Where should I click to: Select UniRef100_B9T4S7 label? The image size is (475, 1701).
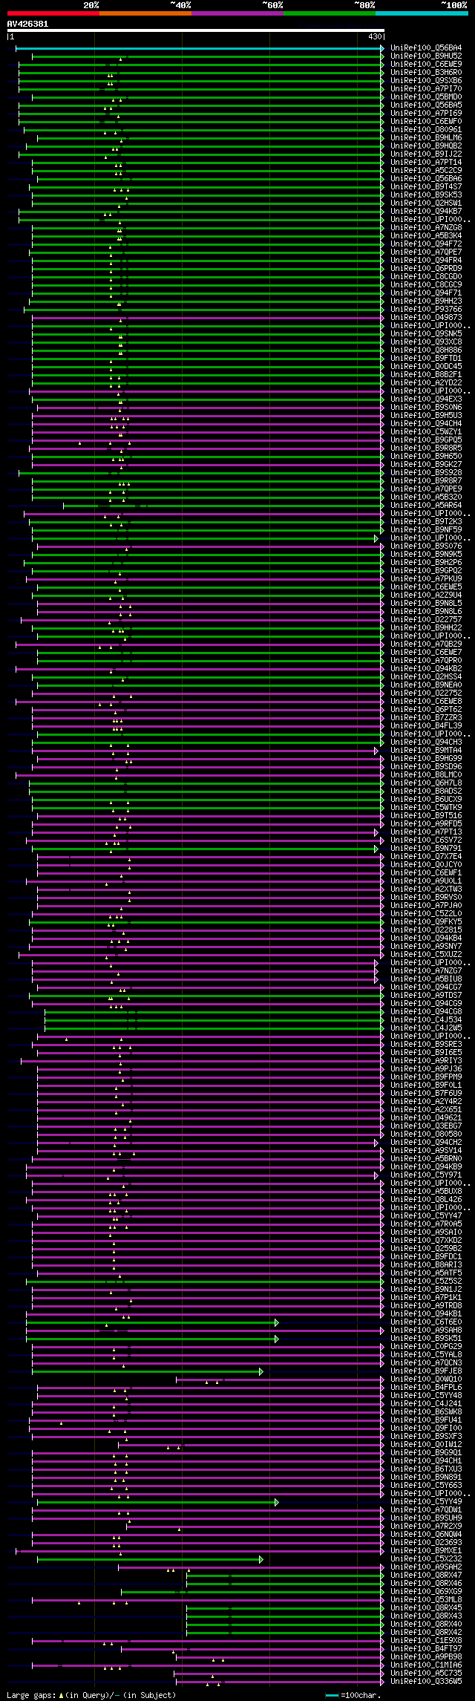[x=426, y=187]
